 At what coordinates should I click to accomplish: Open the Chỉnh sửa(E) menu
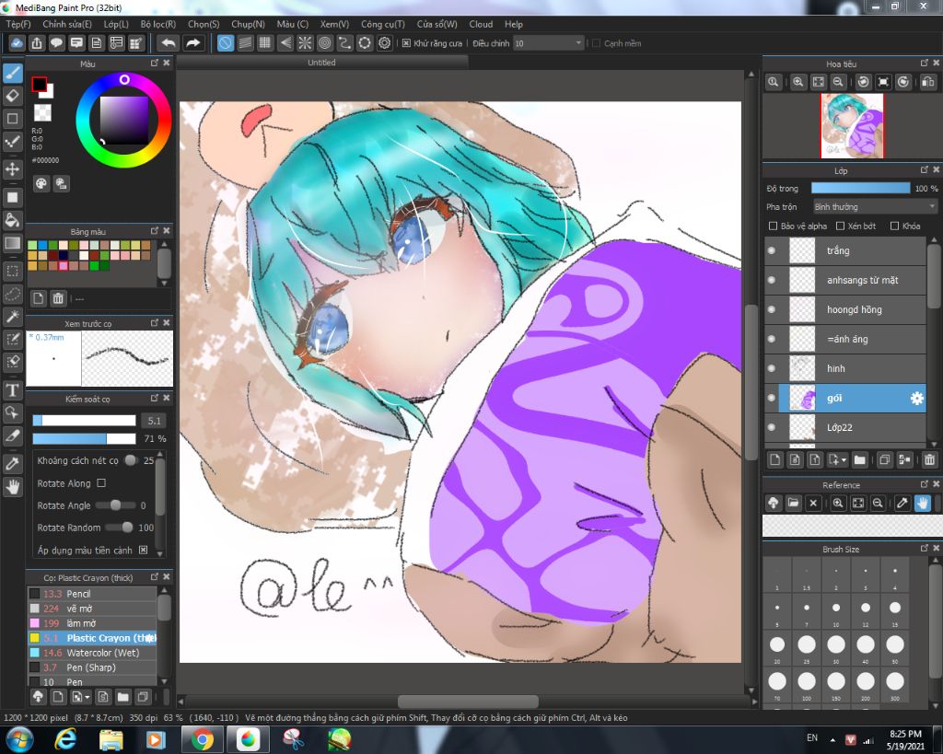67,24
